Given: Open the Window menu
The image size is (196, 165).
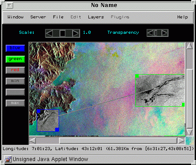Looking at the screenshot, I should tap(15, 17).
